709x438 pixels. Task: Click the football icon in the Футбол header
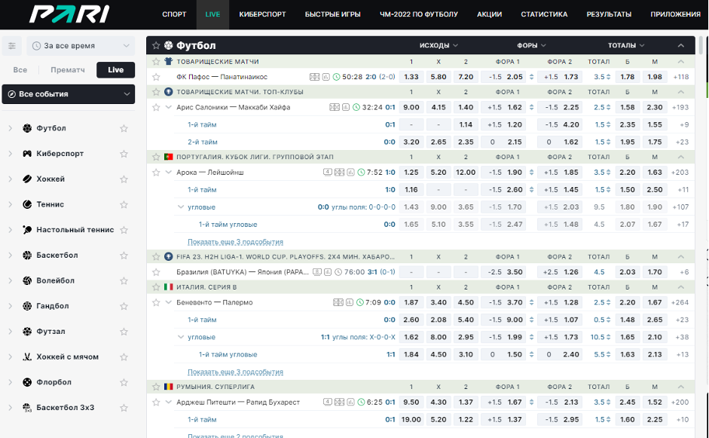pyautogui.click(x=168, y=46)
